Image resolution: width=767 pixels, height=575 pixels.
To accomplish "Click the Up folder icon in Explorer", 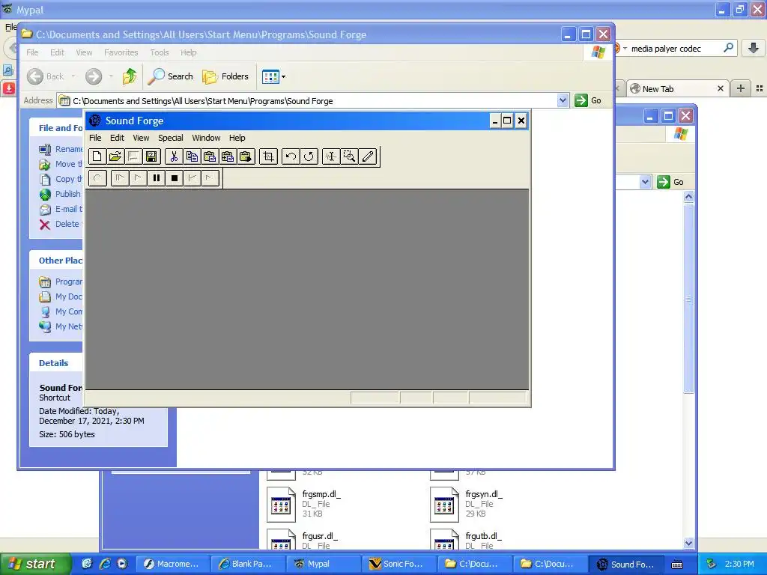I will point(130,76).
